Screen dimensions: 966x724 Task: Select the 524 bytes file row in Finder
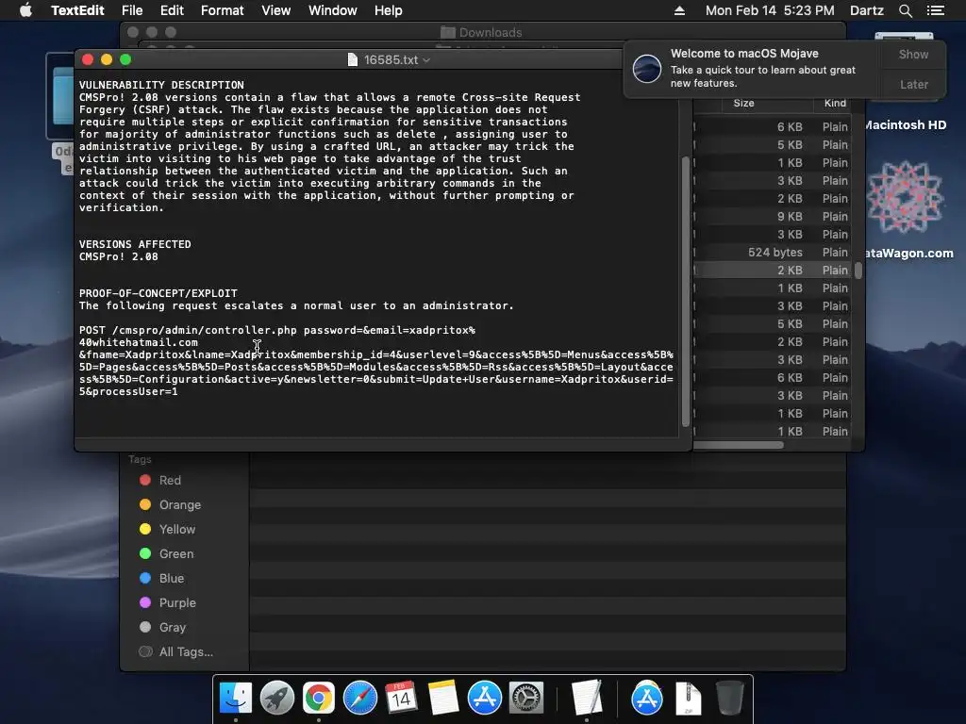pyautogui.click(x=774, y=253)
